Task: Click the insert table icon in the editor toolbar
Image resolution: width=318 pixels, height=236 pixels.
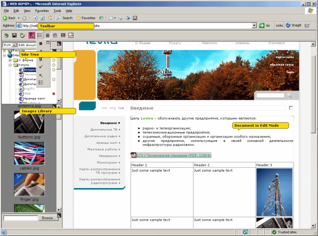Action: (71, 35)
